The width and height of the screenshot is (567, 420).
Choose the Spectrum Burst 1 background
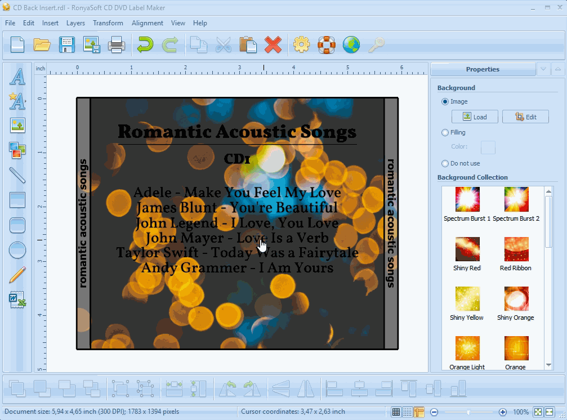pos(467,204)
